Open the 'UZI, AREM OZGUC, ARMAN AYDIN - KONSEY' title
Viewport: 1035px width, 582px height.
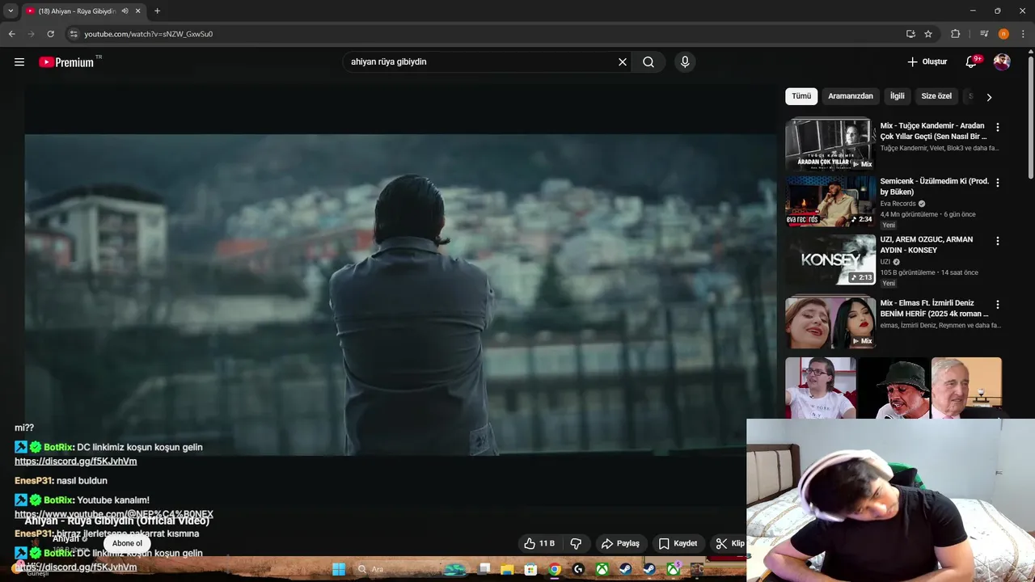click(x=927, y=245)
